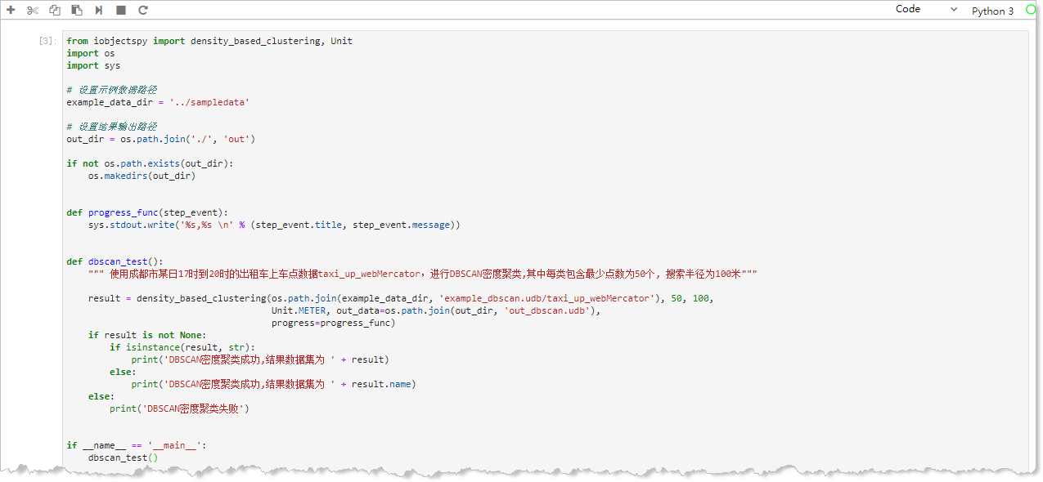Screen dimensions: 1043x482
Task: Paste cell from the clipboard
Action: coord(77,11)
